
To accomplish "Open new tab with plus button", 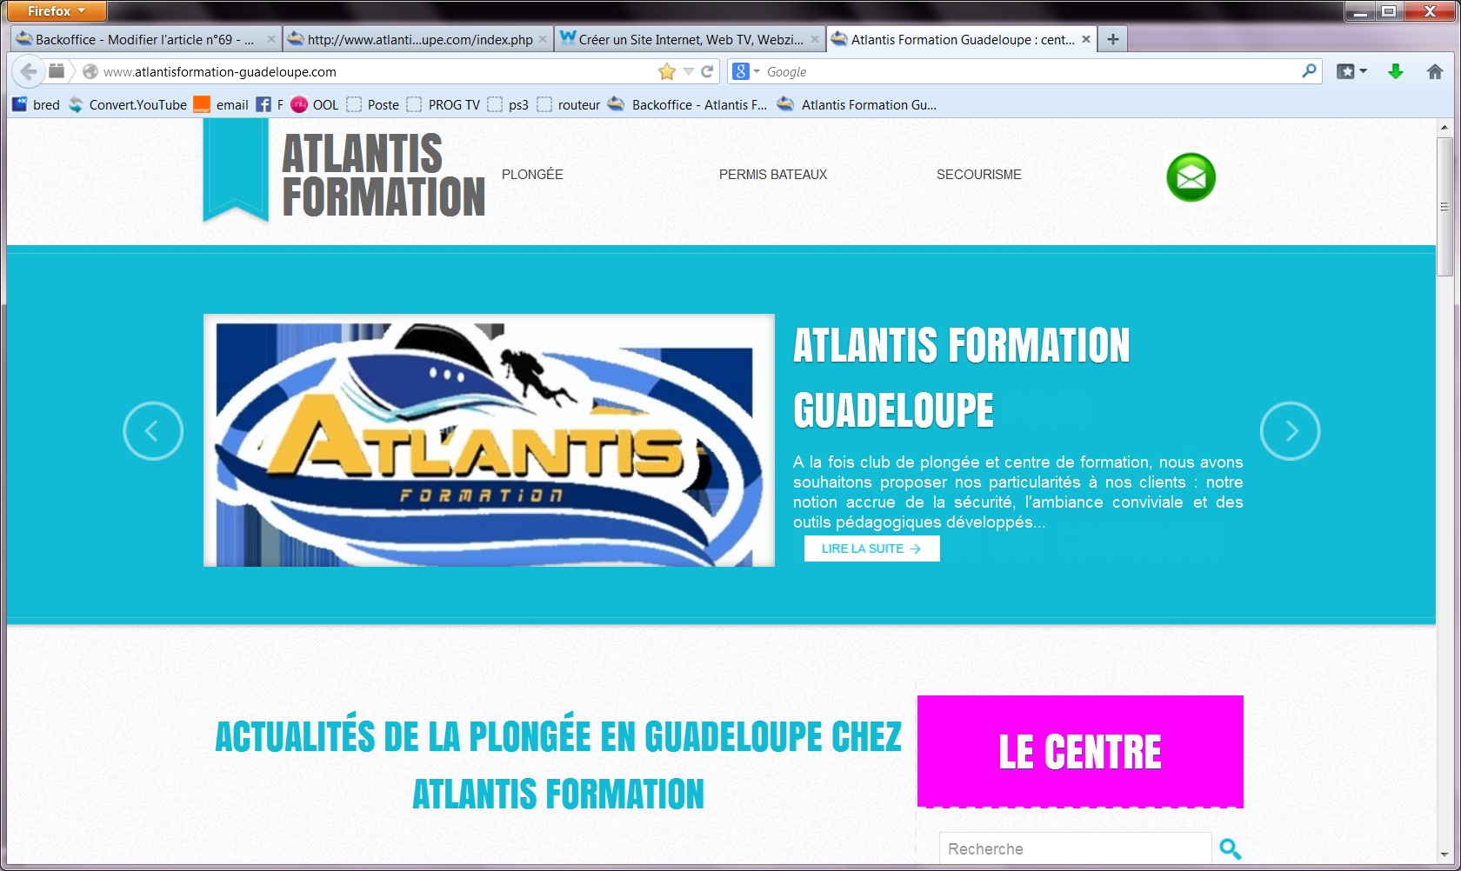I will [1112, 39].
